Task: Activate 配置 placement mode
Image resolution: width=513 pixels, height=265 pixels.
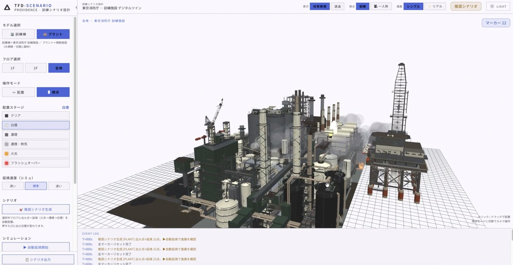Action: click(x=18, y=92)
